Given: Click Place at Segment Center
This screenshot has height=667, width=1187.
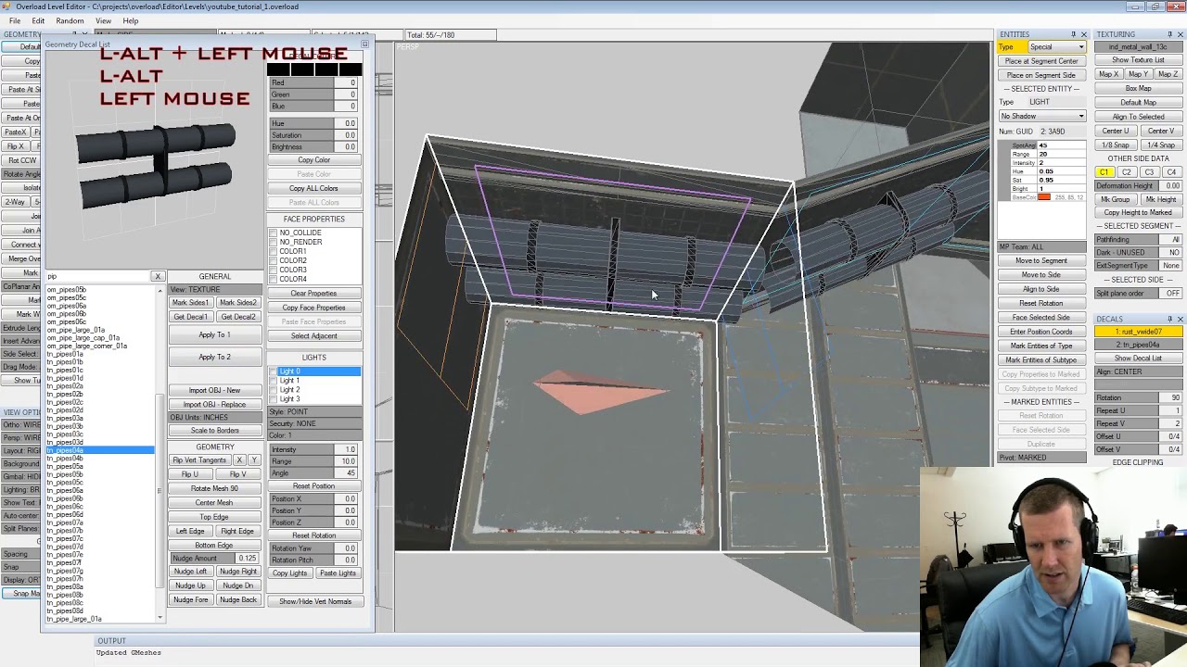Looking at the screenshot, I should click(x=1041, y=61).
